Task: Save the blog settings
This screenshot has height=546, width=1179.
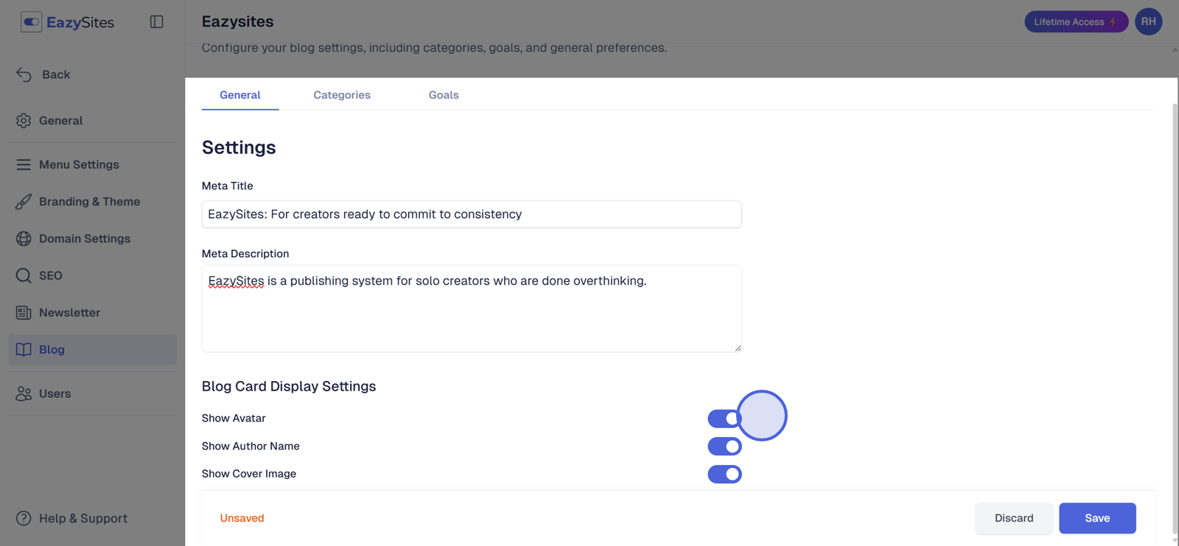Action: pos(1097,518)
